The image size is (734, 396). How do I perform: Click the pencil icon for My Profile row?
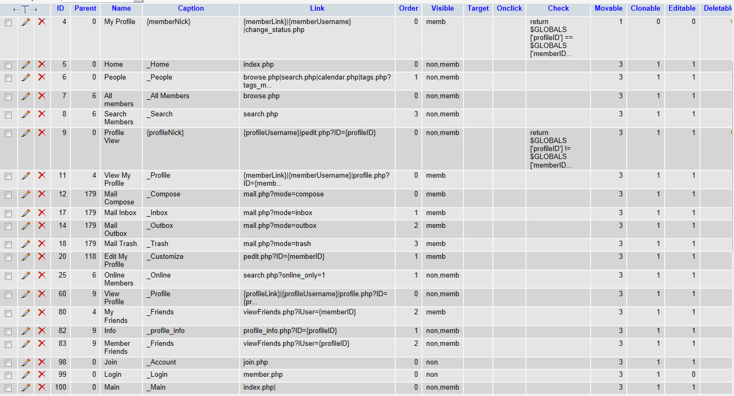26,22
